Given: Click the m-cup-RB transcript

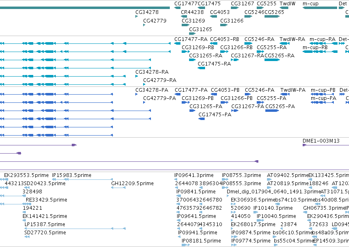Looking at the screenshot, I should (x=320, y=52).
